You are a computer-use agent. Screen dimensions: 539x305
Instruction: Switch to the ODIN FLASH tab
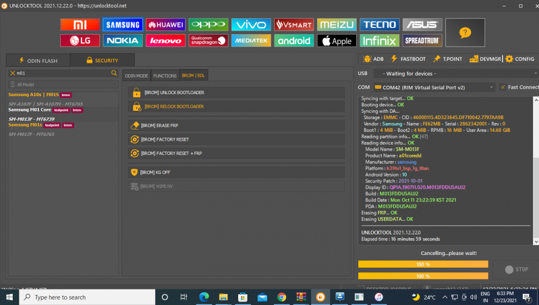click(38, 60)
